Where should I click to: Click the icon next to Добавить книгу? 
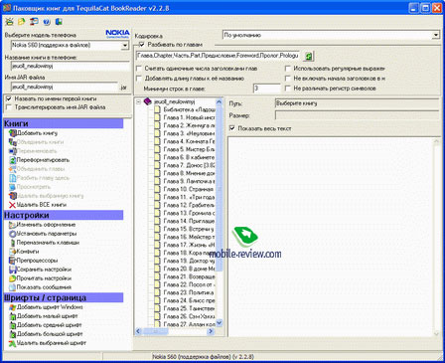[13, 133]
